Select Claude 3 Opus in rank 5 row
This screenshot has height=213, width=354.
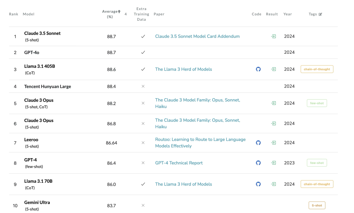pyautogui.click(x=39, y=100)
